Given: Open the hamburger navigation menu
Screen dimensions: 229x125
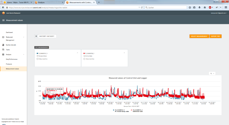Looking at the screenshot, I should (x=3, y=20).
